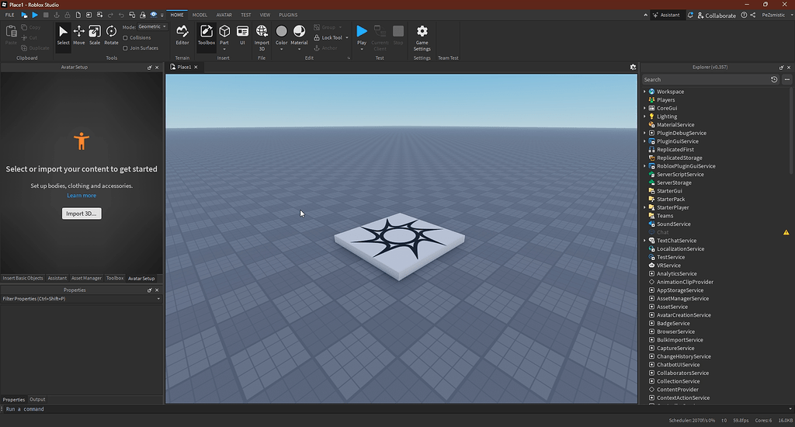Switch to the MODEL ribbon tab
Viewport: 795px width, 427px height.
tap(200, 15)
